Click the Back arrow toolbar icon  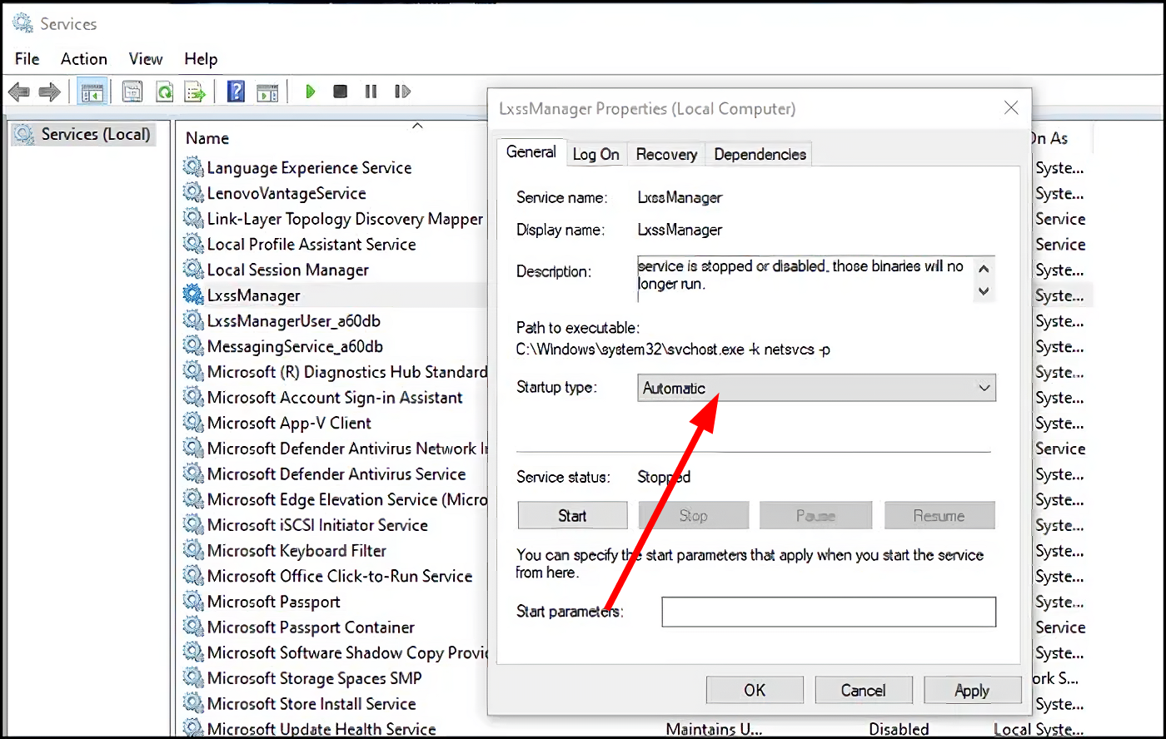[19, 92]
